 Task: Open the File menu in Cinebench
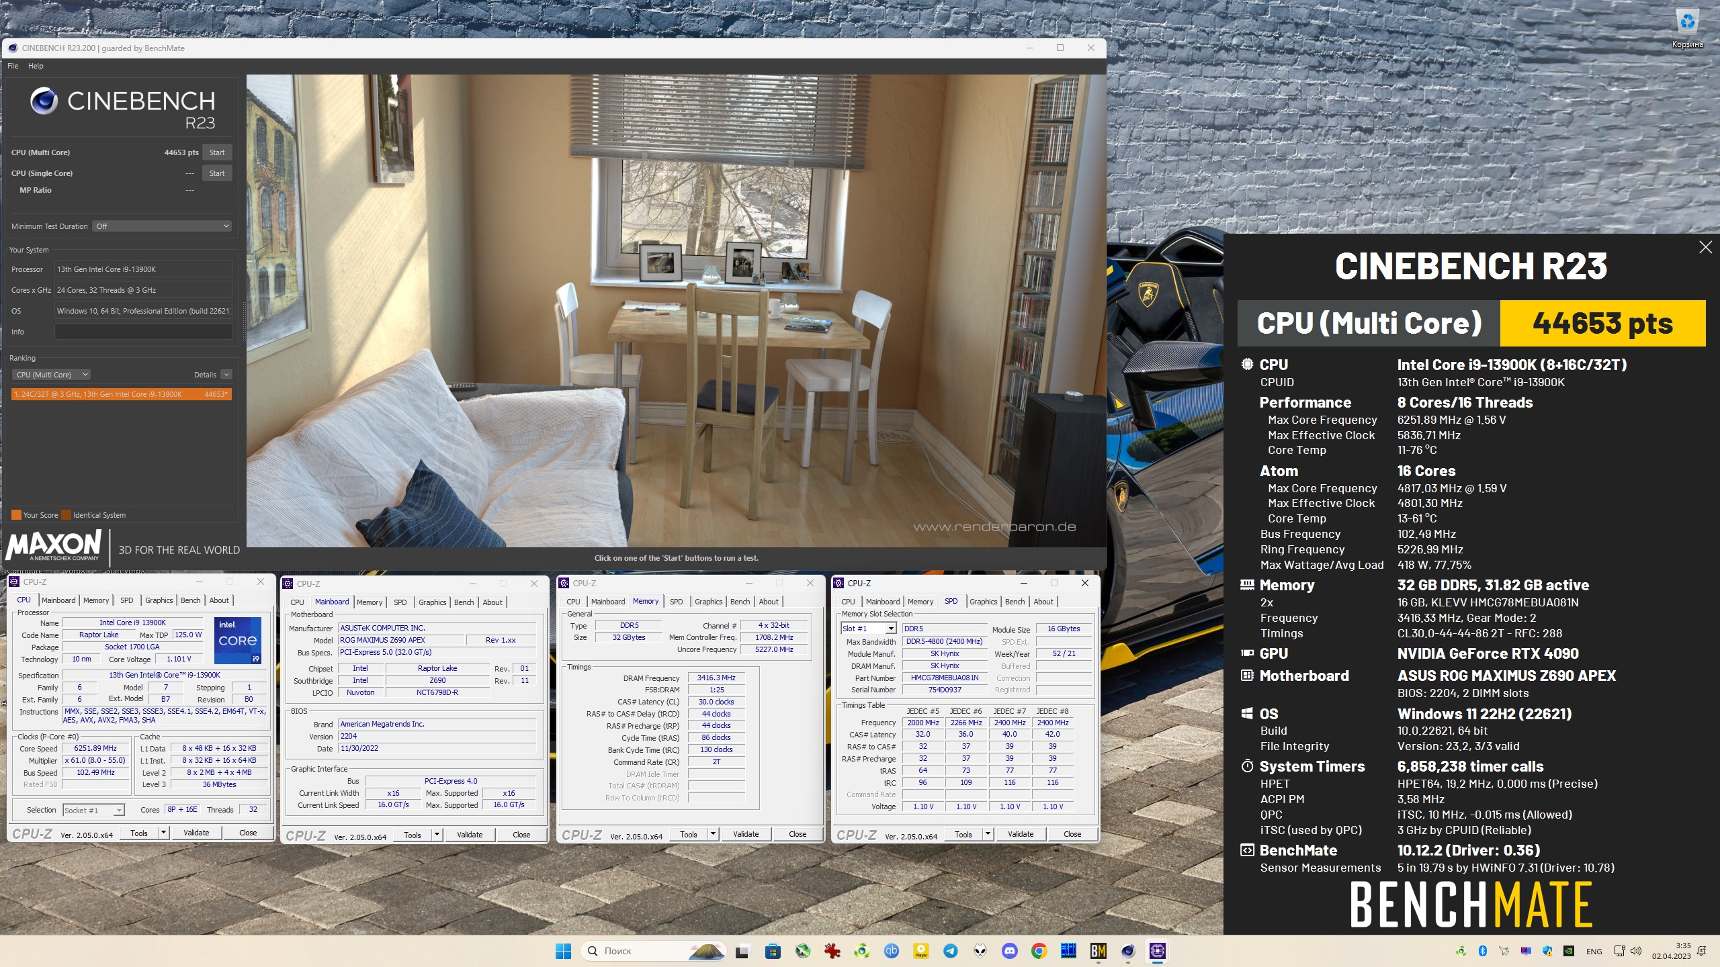pos(13,66)
